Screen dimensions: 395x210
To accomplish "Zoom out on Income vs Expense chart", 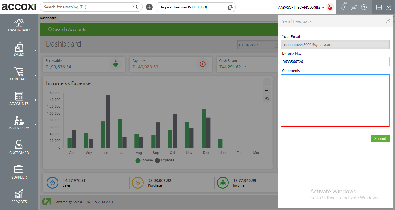I will 267,90.
